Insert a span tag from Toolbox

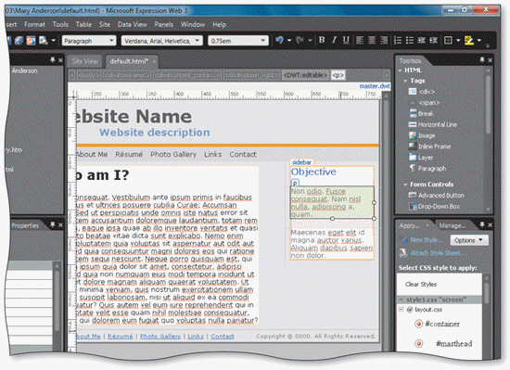(x=425, y=103)
